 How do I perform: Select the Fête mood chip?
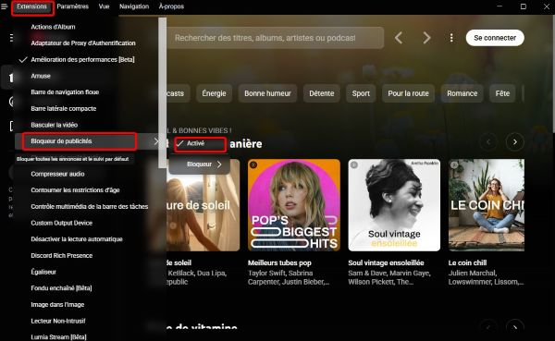[502, 93]
